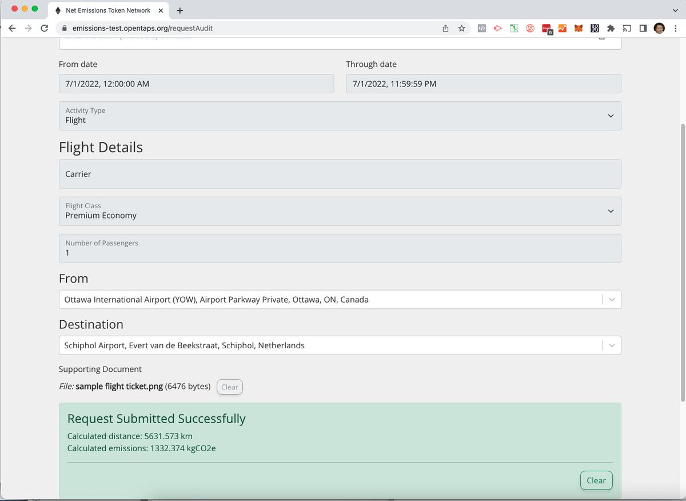Open the red password extension with badge 9
Image resolution: width=686 pixels, height=501 pixels.
(547, 29)
